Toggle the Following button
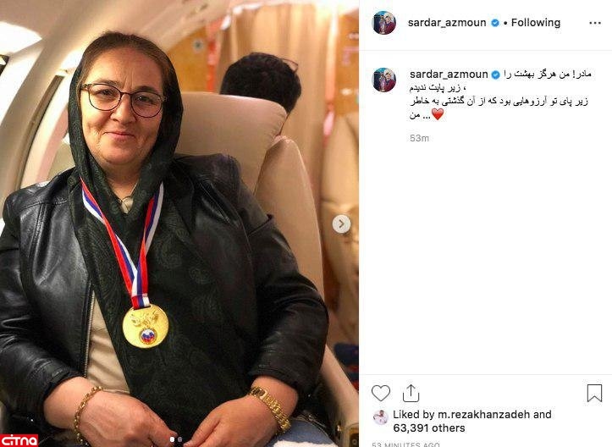This screenshot has height=447, width=612. (536, 23)
